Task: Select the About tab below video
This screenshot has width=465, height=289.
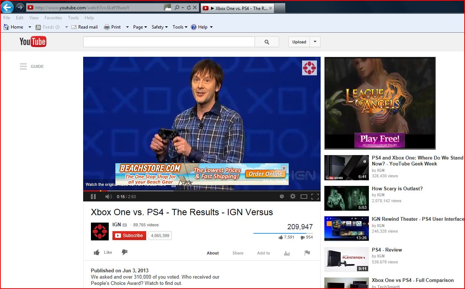Action: point(213,253)
